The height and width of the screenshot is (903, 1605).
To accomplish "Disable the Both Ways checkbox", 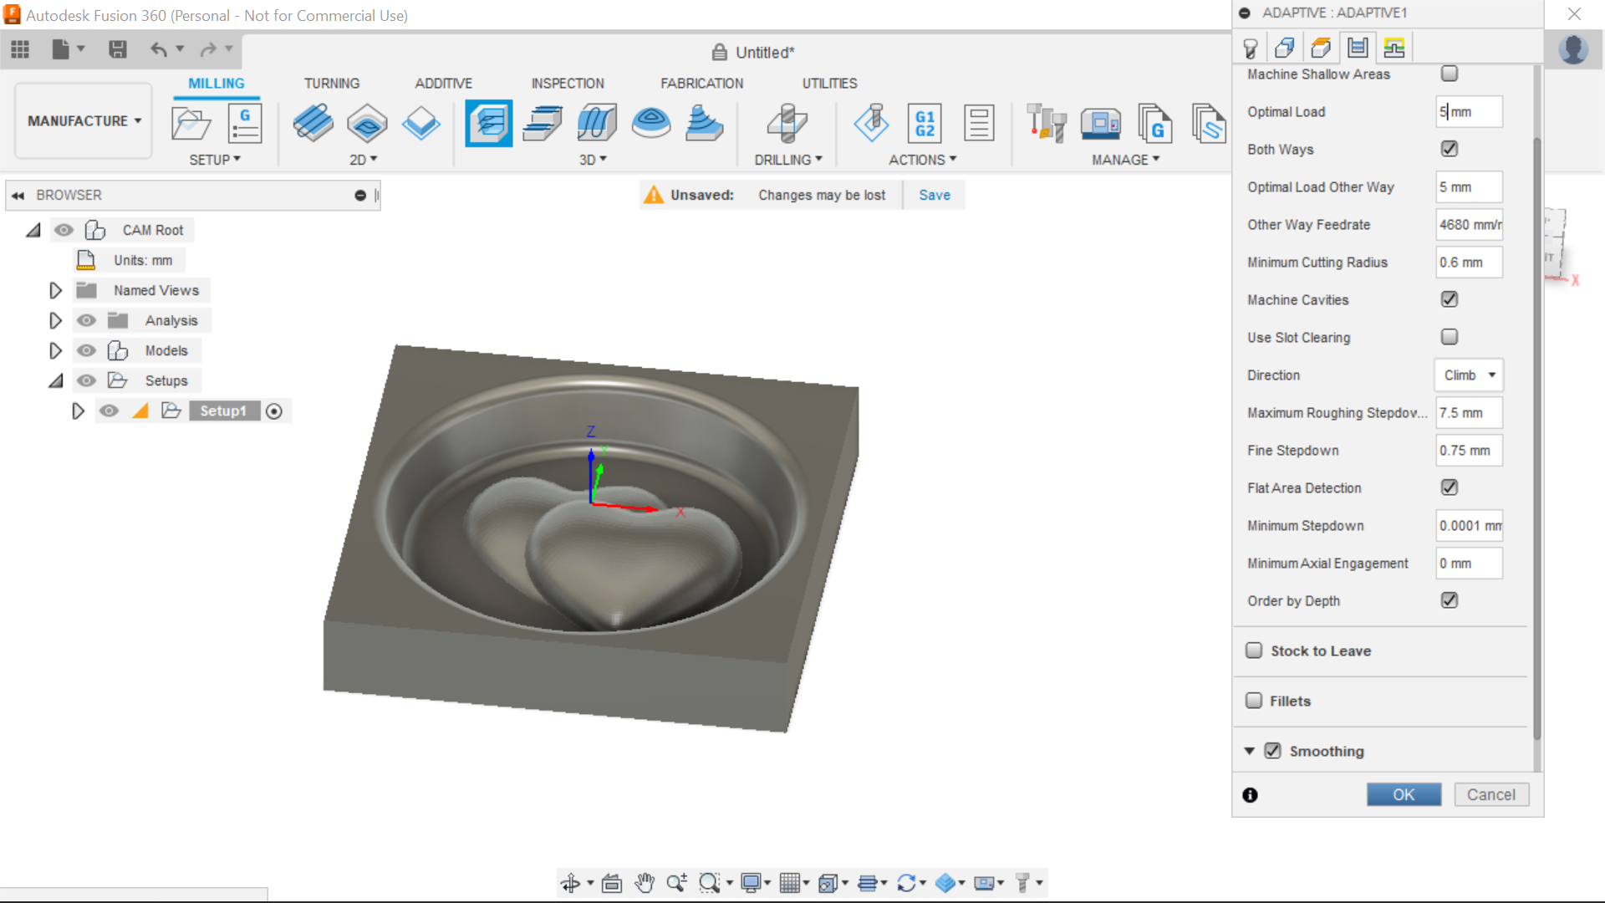I will [x=1449, y=149].
